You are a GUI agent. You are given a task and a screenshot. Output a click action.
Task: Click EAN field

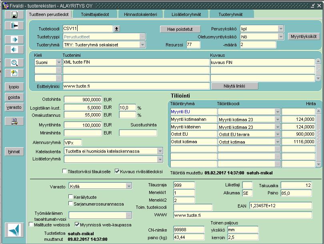click(281, 206)
